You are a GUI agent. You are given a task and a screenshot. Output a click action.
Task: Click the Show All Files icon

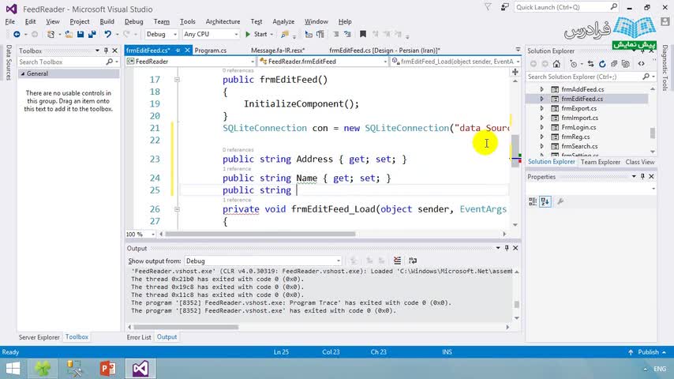(625, 64)
